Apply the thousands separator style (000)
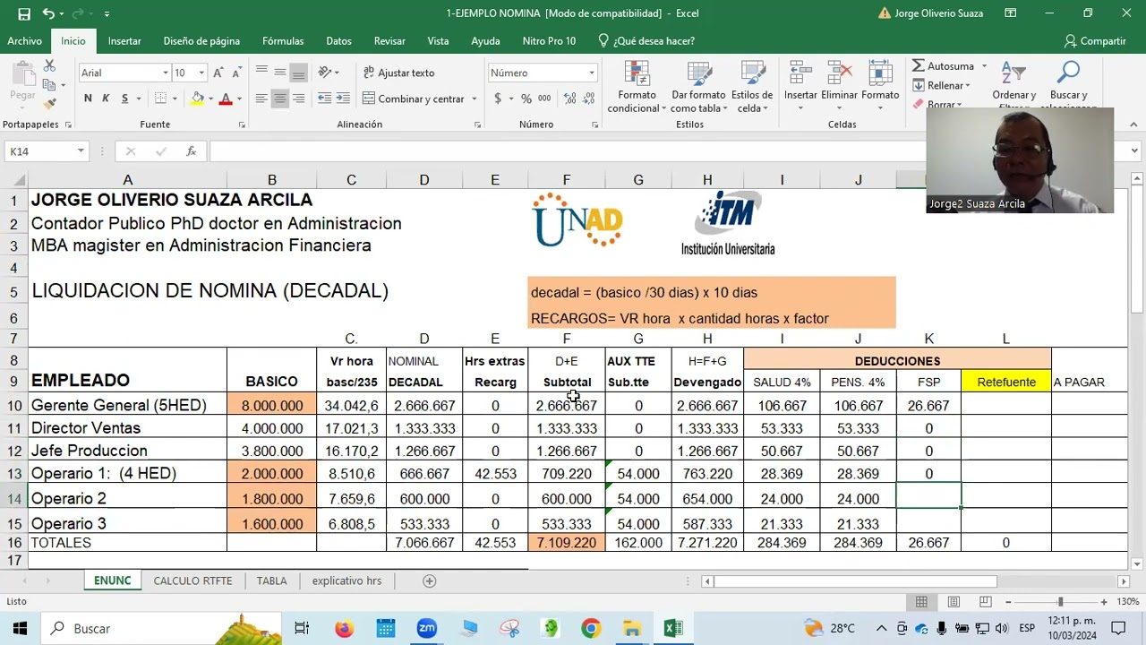Screen dimensions: 1146x645 pos(545,99)
